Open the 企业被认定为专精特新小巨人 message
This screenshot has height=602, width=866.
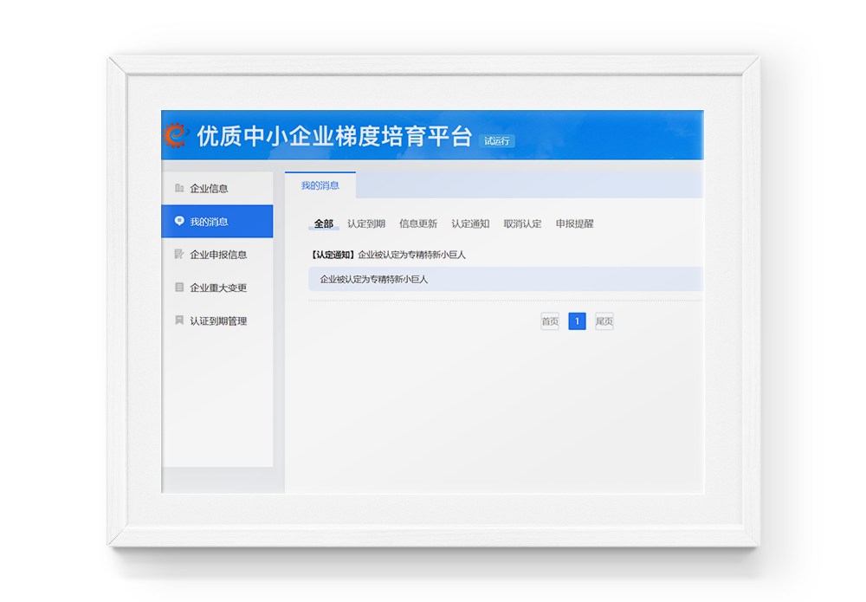point(374,279)
